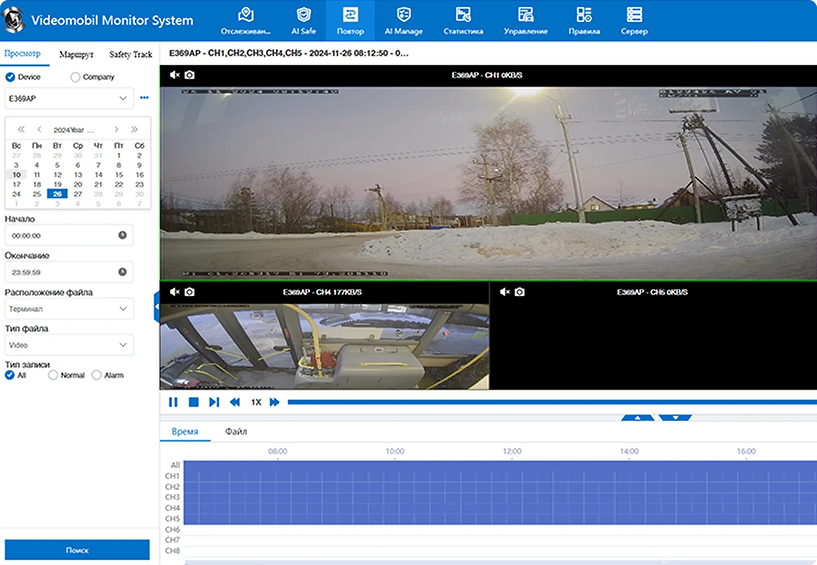
Task: Switch to the Маршрут tab
Action: 76,54
